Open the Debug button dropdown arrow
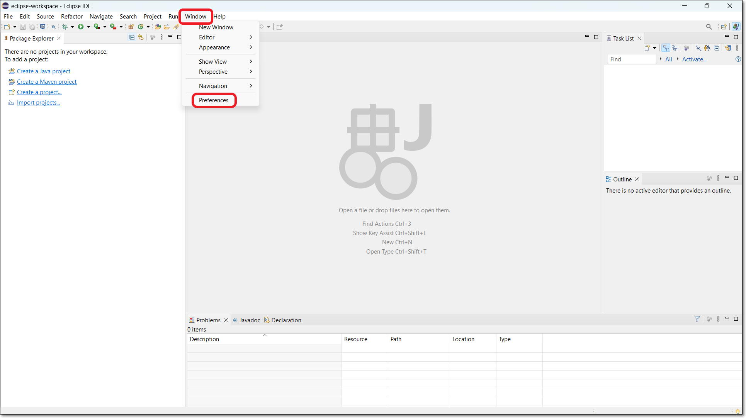 pyautogui.click(x=72, y=27)
